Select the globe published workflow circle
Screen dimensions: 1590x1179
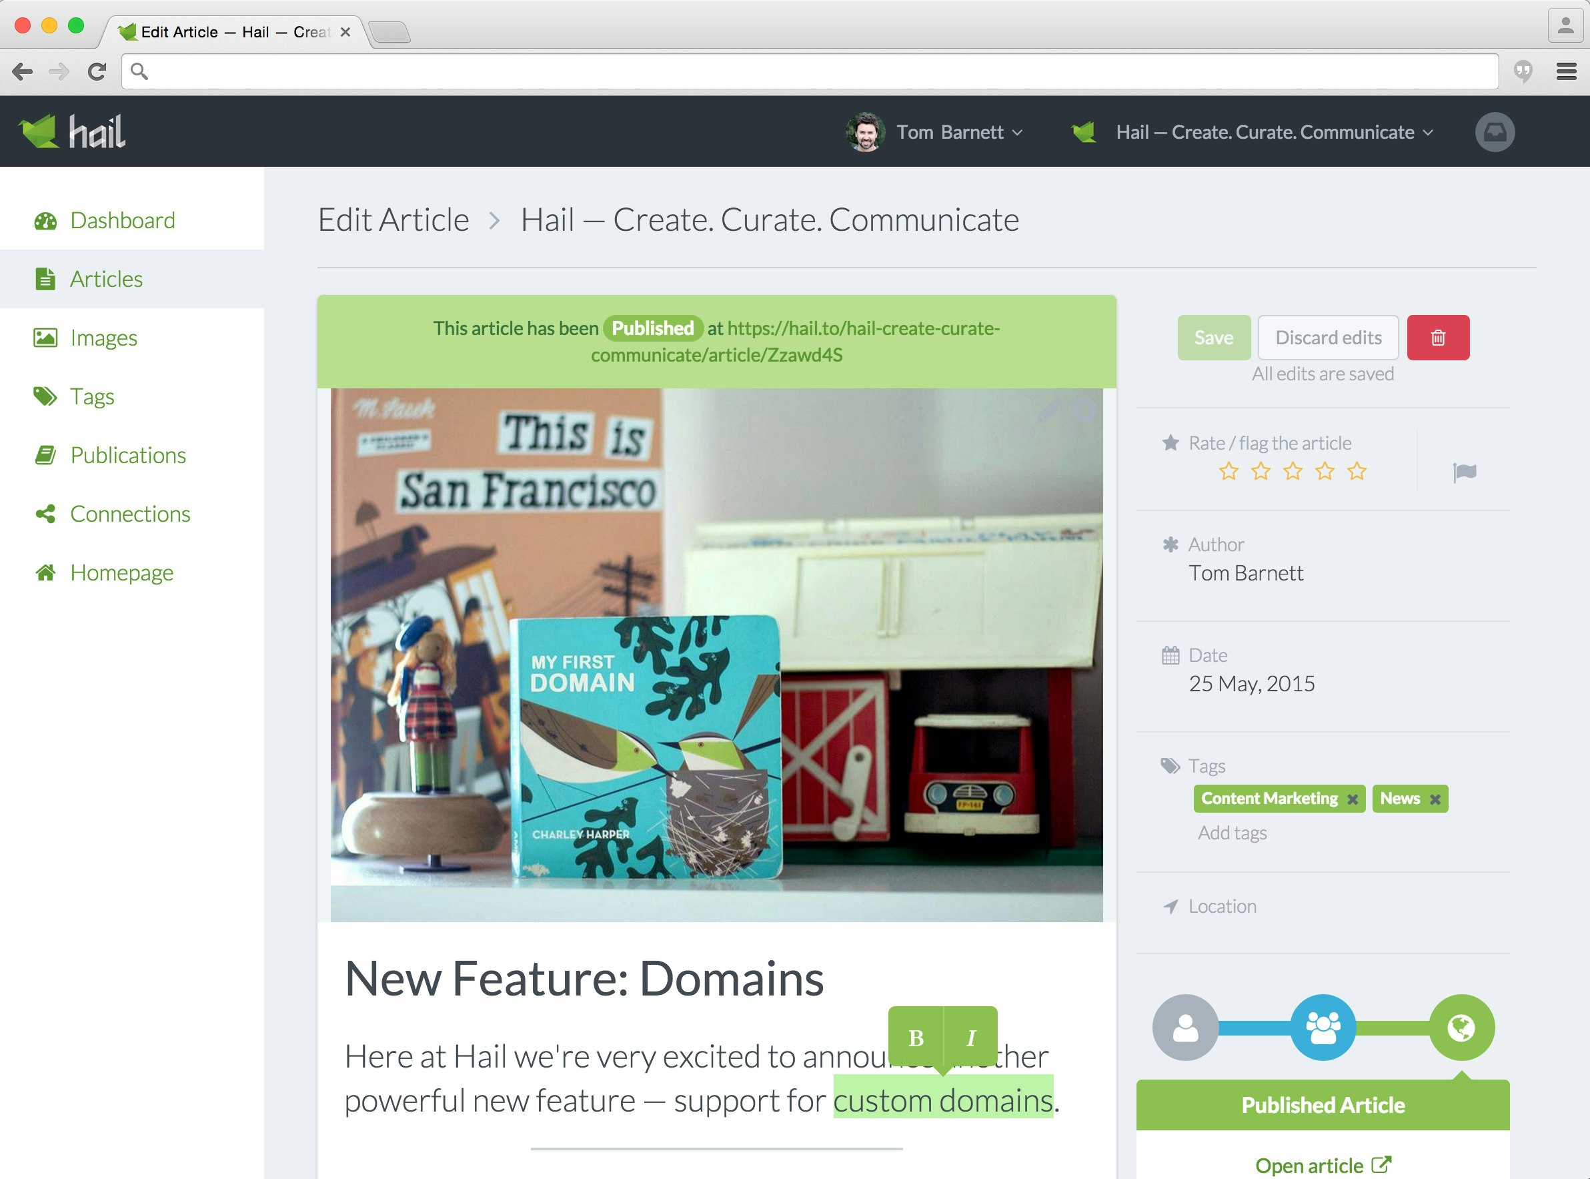(1461, 1027)
